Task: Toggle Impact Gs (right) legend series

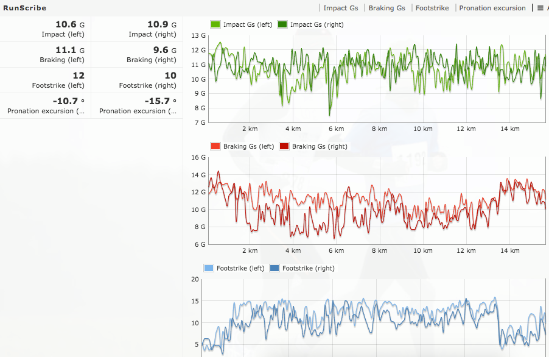Action: coord(310,24)
